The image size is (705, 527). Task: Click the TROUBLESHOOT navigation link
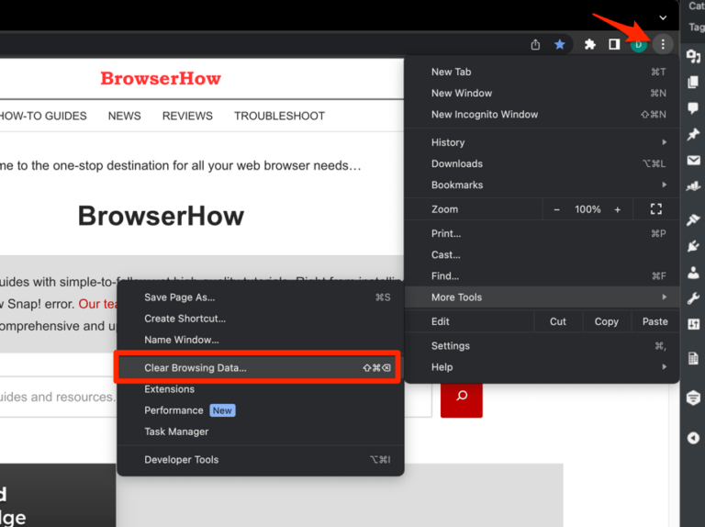pyautogui.click(x=279, y=116)
